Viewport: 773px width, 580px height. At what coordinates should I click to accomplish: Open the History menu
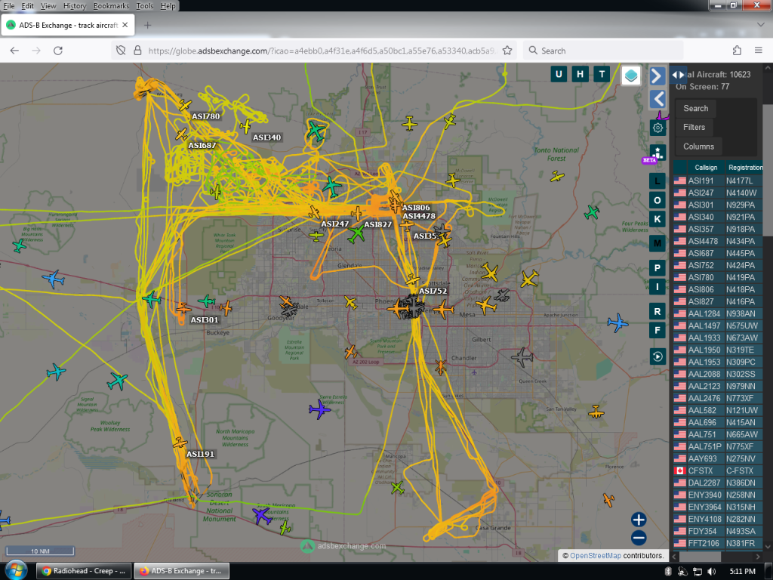pyautogui.click(x=75, y=6)
